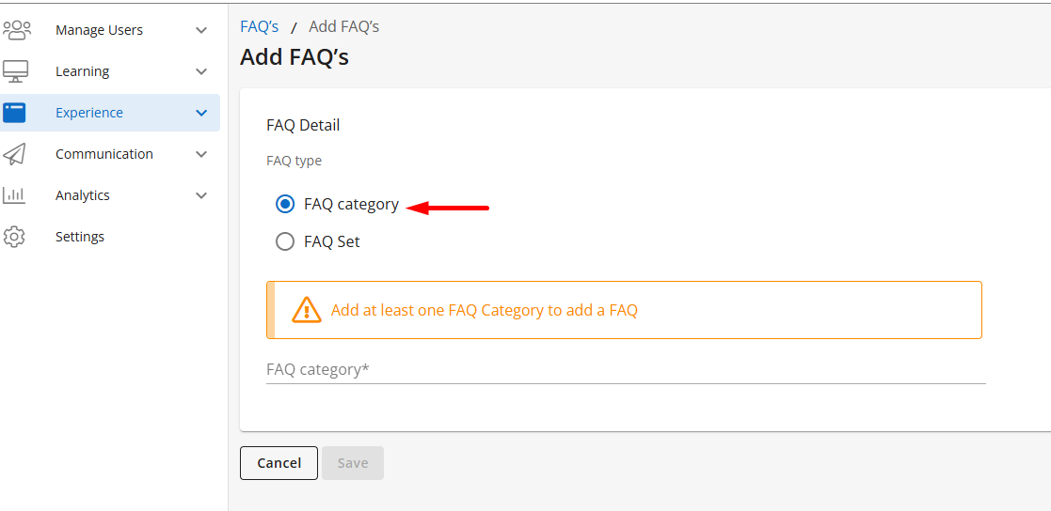This screenshot has height=511, width=1051.
Task: Click the Learning monitor icon
Action: (16, 71)
